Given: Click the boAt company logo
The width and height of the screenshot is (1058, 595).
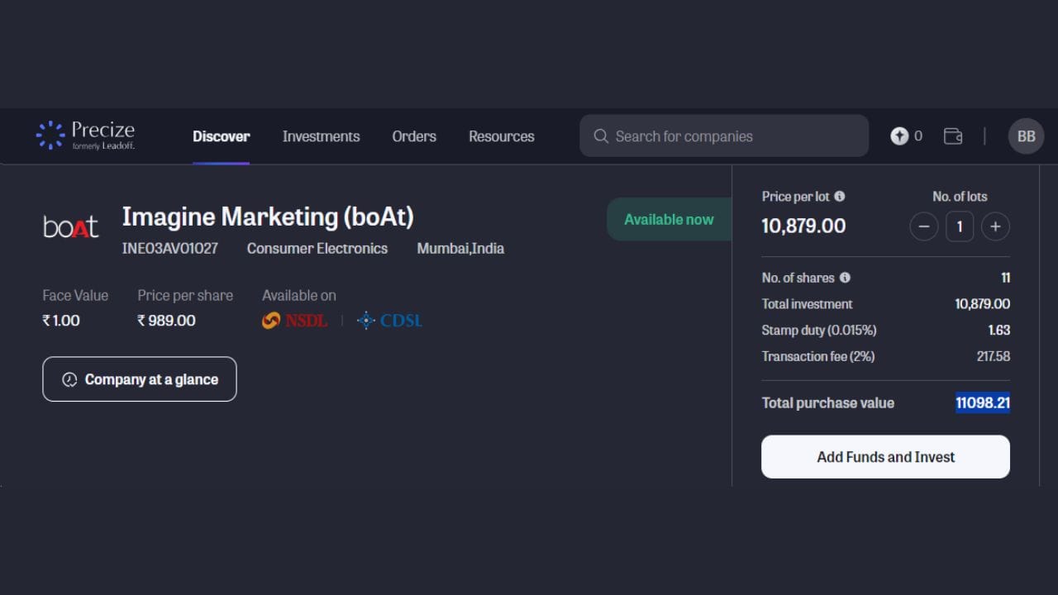Looking at the screenshot, I should 70,226.
